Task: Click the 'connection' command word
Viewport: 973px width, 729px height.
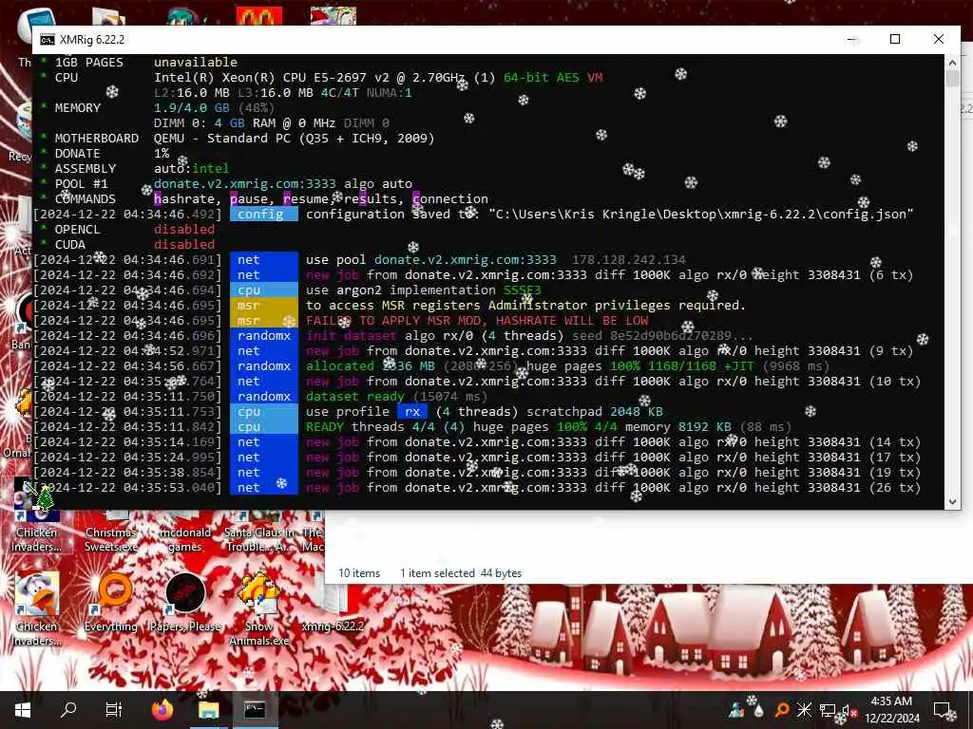Action: [449, 199]
